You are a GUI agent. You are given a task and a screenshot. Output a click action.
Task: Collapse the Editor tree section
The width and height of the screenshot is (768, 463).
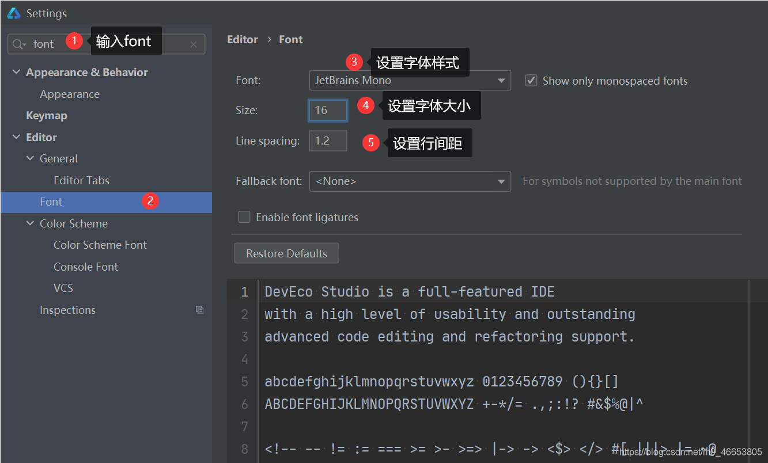point(16,138)
